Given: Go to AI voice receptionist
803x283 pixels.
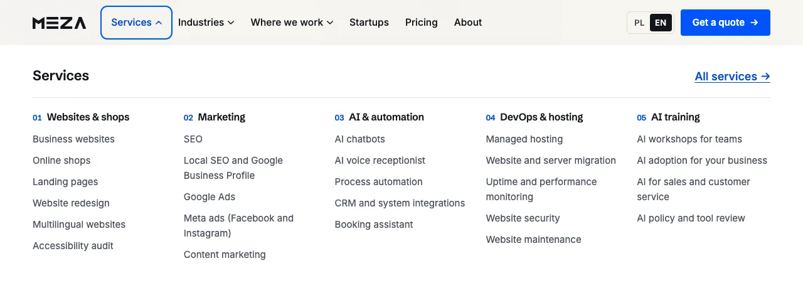Looking at the screenshot, I should pos(380,161).
